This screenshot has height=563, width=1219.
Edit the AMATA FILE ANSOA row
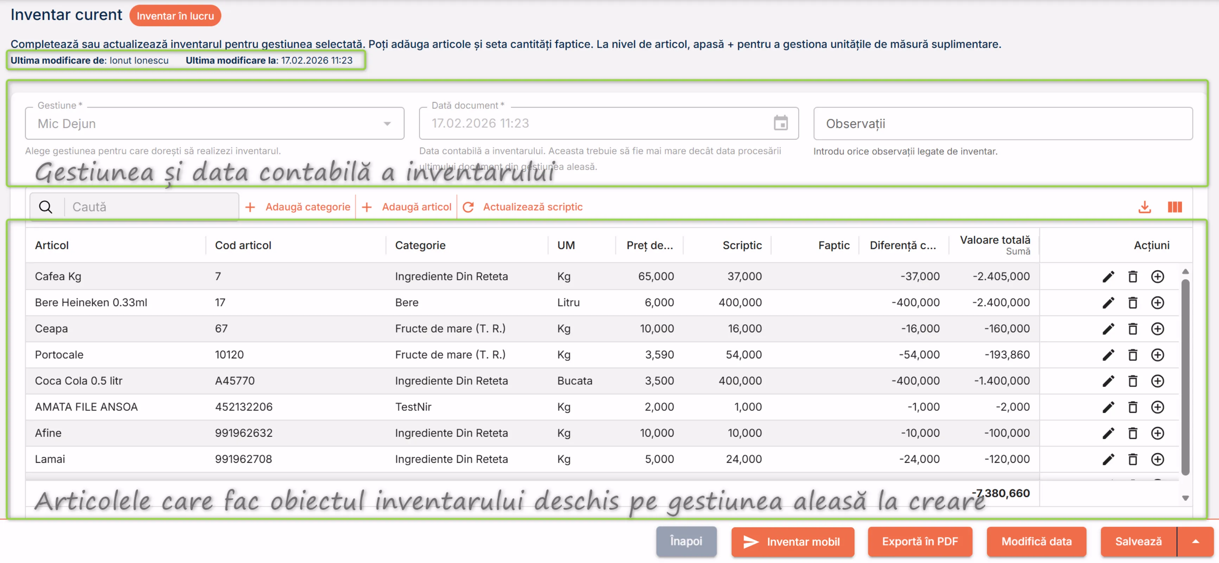pyautogui.click(x=1108, y=407)
